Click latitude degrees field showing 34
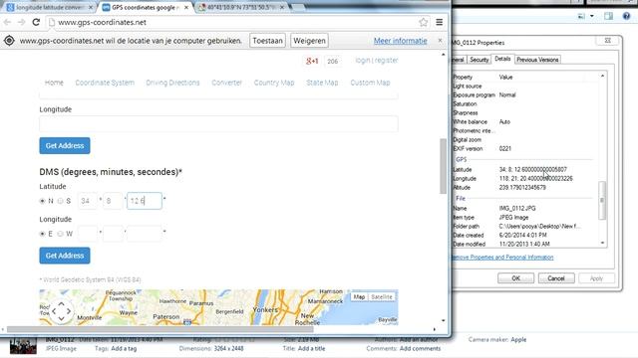 pos(88,201)
